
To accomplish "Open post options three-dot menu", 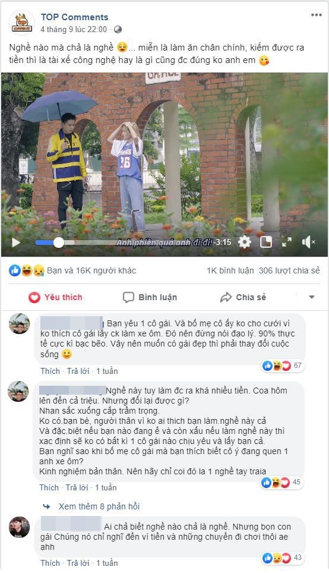I will point(316,15).
